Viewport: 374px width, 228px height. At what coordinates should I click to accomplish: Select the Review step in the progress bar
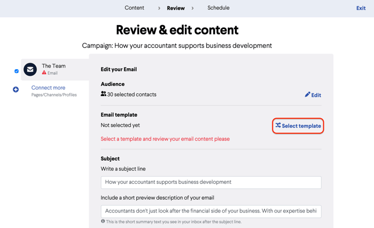pyautogui.click(x=176, y=8)
